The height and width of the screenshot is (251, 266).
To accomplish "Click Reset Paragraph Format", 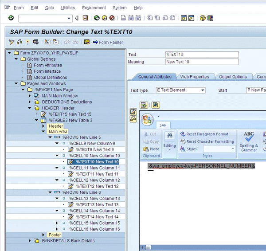I will (207, 134).
